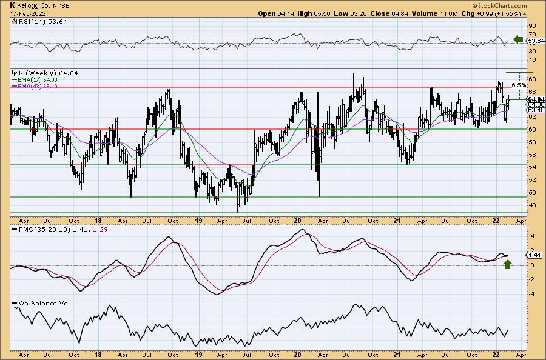Click the line icon before RSI(14)
Image resolution: width=546 pixels, height=360 pixels.
click(14, 22)
